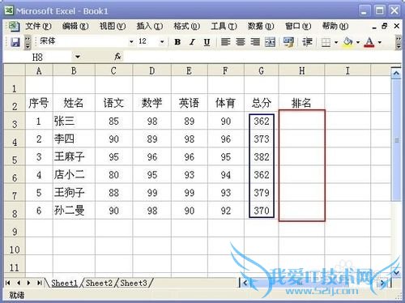
Task: Select cell containing 张三
Action: [x=74, y=121]
